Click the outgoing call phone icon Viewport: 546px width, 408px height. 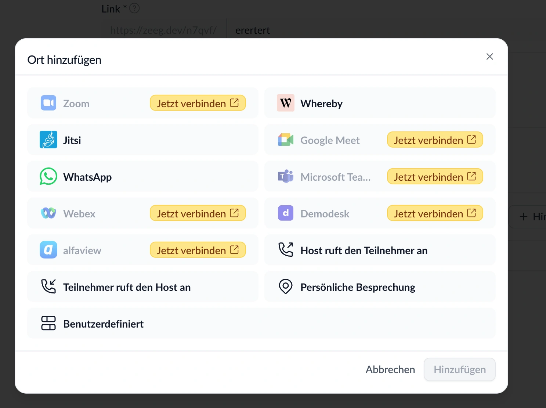(x=286, y=250)
